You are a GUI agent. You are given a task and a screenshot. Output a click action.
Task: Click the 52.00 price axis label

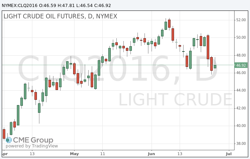click(x=241, y=20)
